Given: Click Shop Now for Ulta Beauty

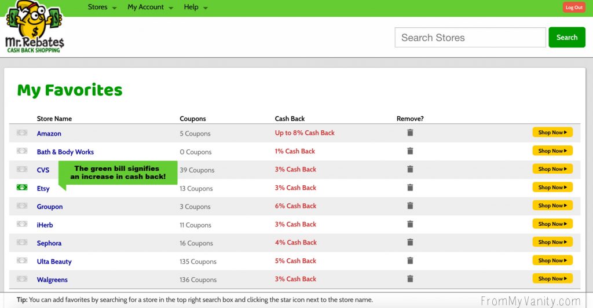Looking at the screenshot, I should pos(552,261).
